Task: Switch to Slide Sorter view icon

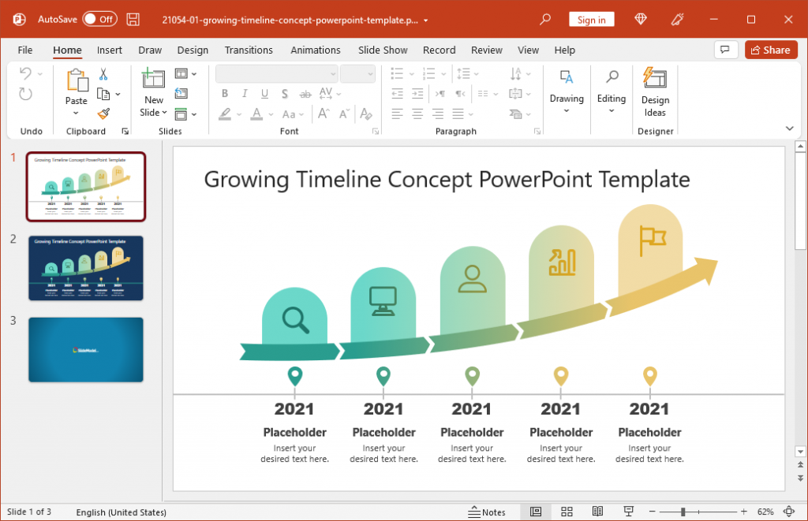Action: (567, 511)
